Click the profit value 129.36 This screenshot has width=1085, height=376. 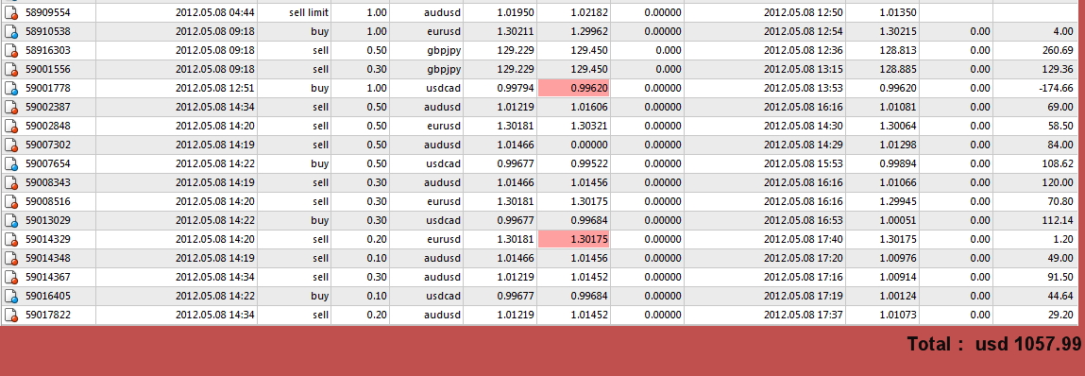(x=1058, y=69)
